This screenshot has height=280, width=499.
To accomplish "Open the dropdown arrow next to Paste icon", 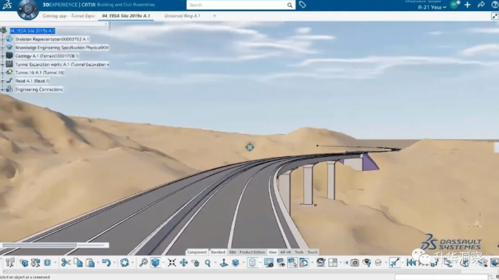I will [98, 263].
